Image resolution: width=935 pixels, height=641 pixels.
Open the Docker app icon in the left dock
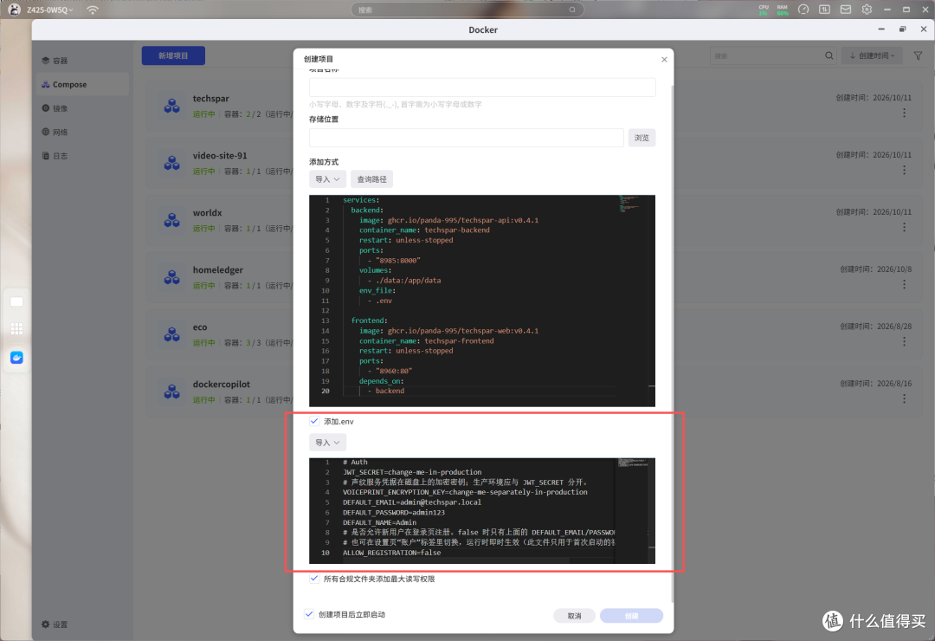point(16,358)
